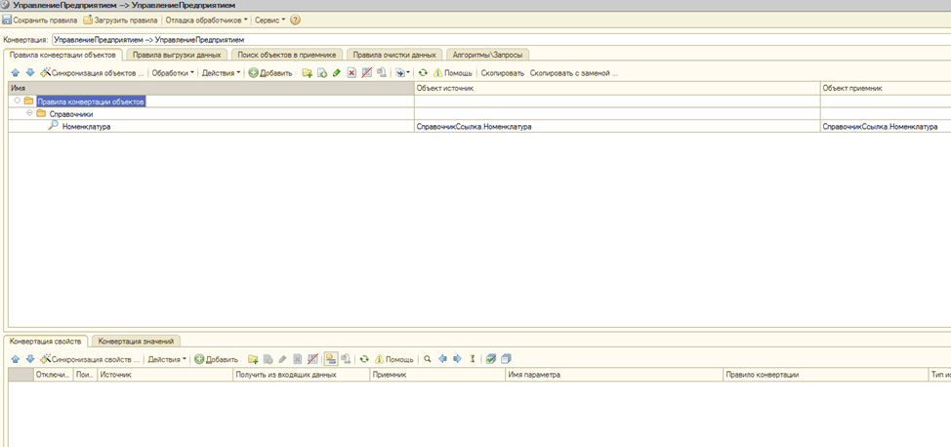Click the help question mark icon in top toolbar
The image size is (951, 447).
(x=296, y=20)
